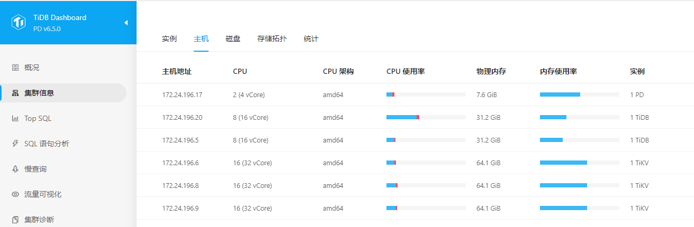Click host address 172.24.196.6

[x=181, y=163]
